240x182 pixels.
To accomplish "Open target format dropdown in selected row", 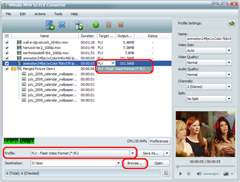I will pyautogui.click(x=113, y=63).
